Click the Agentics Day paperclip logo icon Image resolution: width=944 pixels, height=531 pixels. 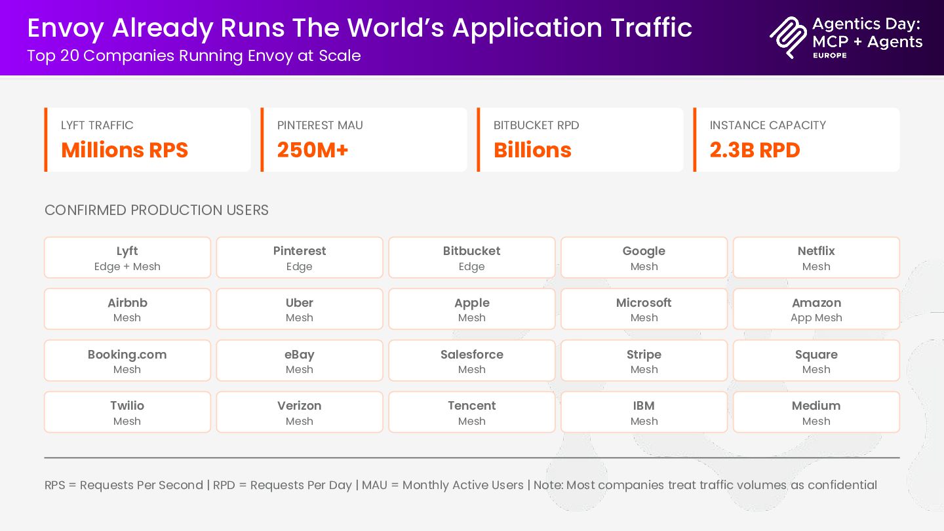click(789, 37)
